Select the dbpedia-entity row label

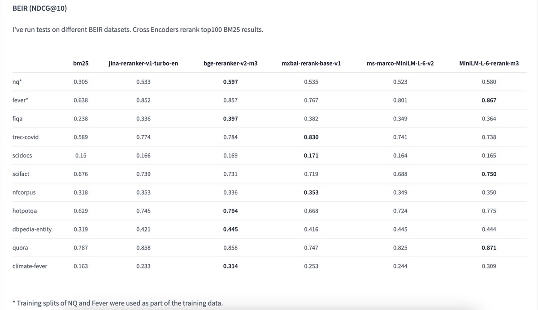pyautogui.click(x=32, y=229)
